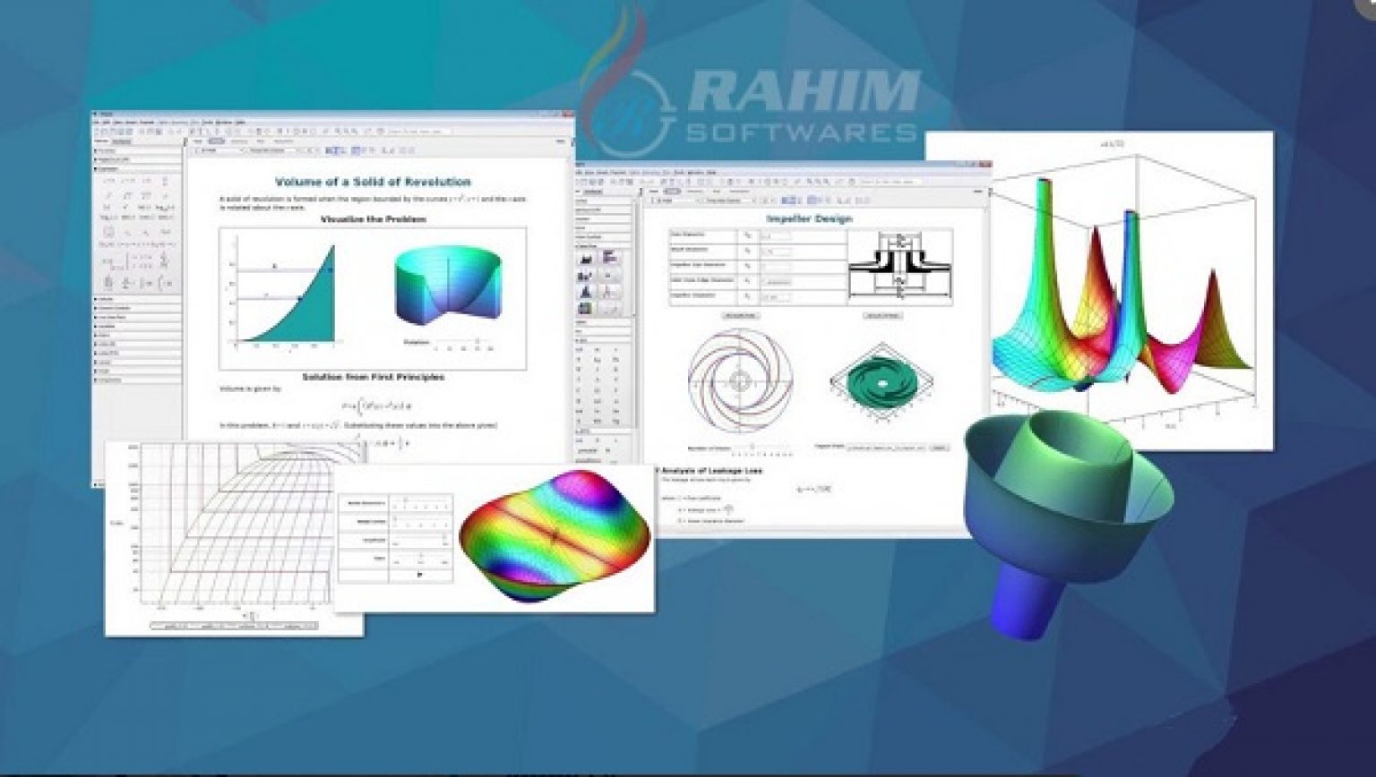The height and width of the screenshot is (777, 1376).
Task: Adjust the second slider beside the rainbow surface plot
Action: click(418, 522)
